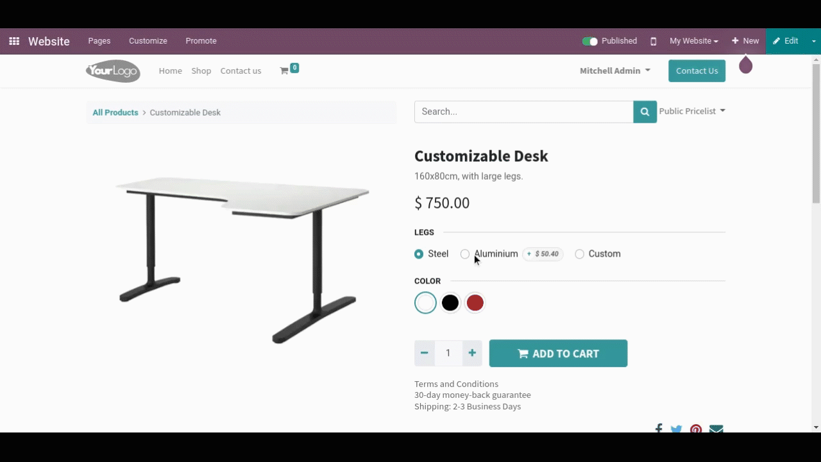The height and width of the screenshot is (462, 821).
Task: Click the purple droplet theme icon
Action: (x=745, y=64)
